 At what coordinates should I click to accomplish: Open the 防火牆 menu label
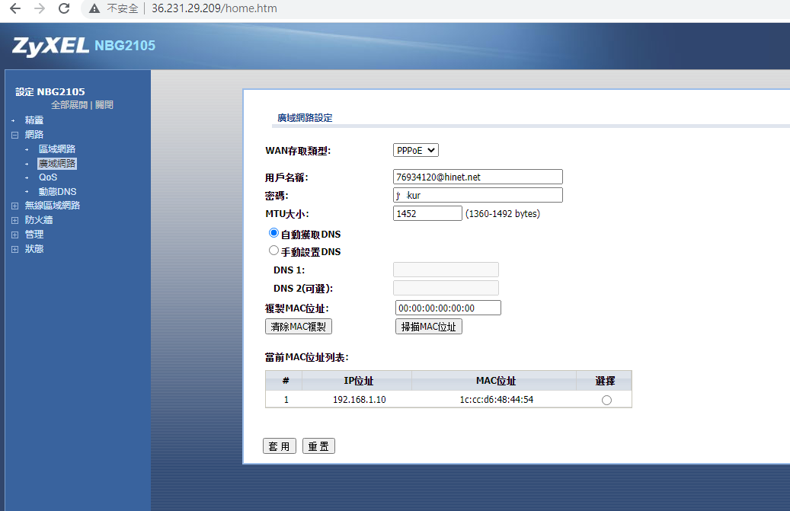click(39, 220)
